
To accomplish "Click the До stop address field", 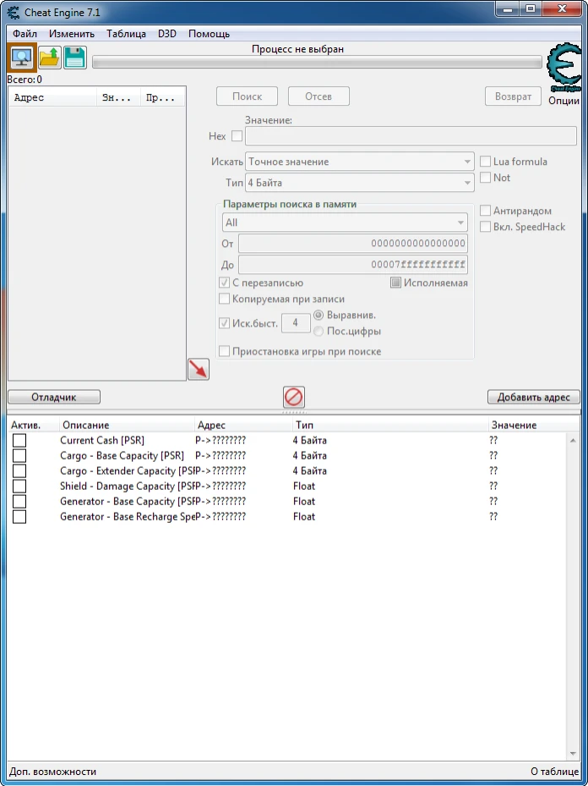I will click(x=353, y=265).
